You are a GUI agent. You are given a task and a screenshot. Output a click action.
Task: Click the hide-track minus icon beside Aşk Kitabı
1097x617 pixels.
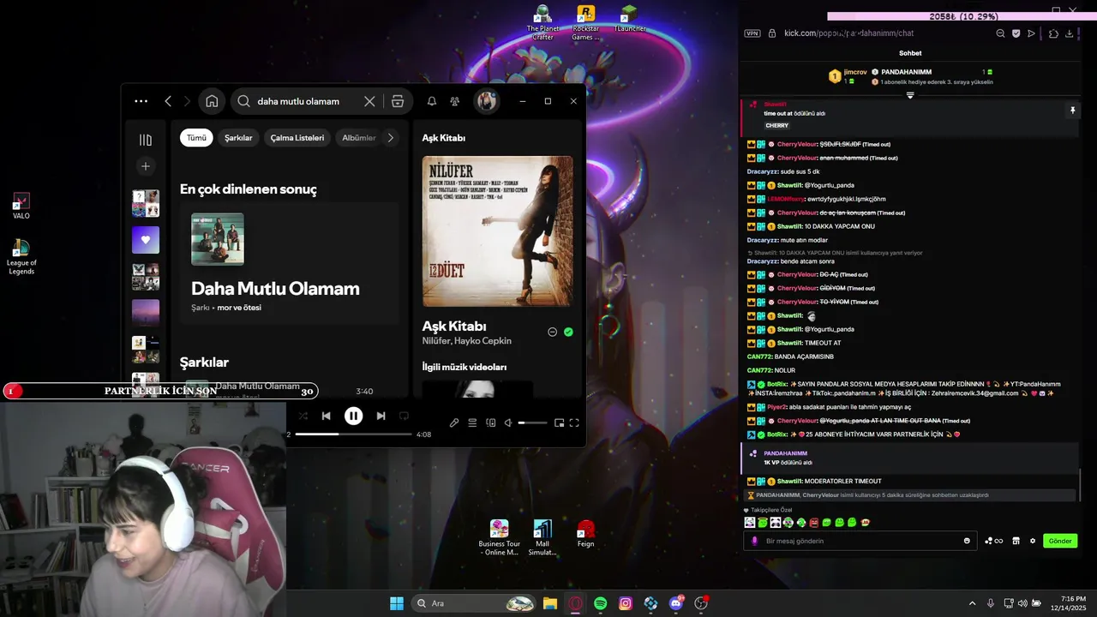(552, 332)
